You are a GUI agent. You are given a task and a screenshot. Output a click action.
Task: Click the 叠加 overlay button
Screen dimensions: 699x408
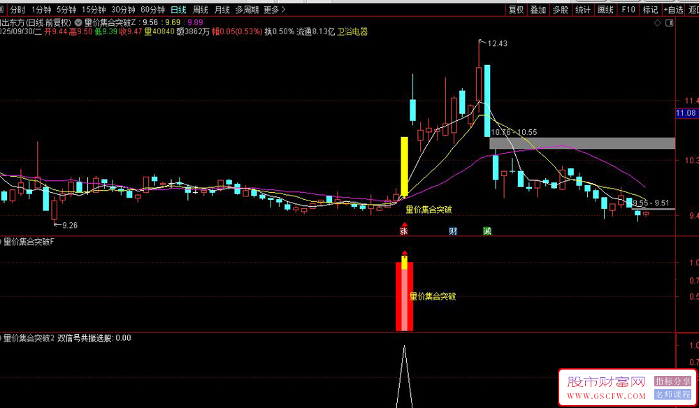(538, 9)
